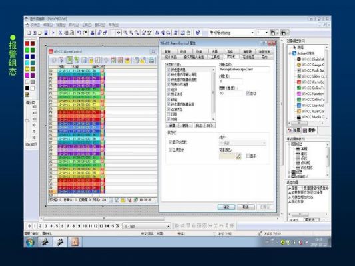Open the 视图 menu
The image size is (355, 266).
click(x=61, y=25)
